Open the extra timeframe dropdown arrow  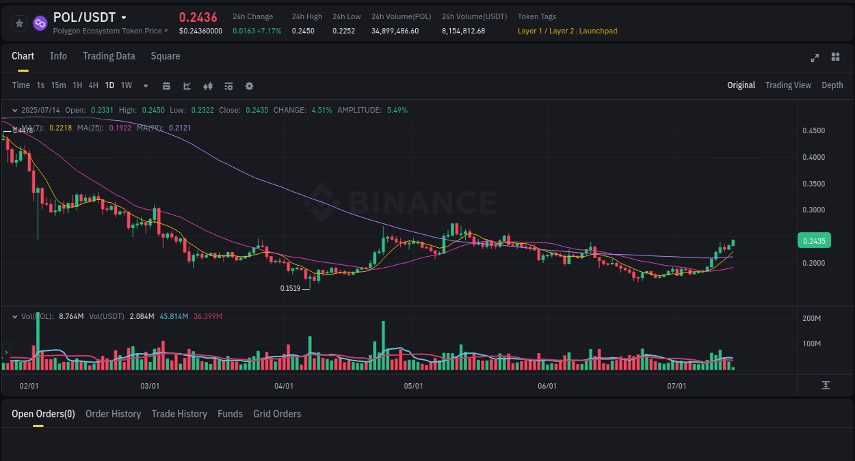145,85
